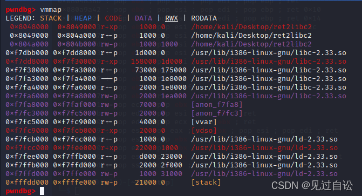Screen dimensions: 362x196
Task: Click the purple ld-2.33.so path
Action: (x=264, y=174)
